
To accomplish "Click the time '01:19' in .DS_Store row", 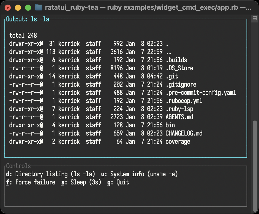I will pos(155,68).
